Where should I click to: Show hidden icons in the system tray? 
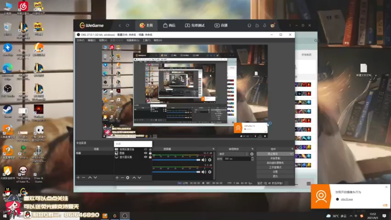click(351, 216)
